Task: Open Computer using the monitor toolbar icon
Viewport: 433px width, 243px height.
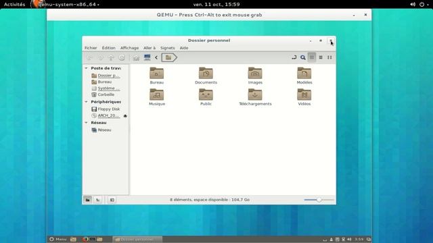Action: (147, 57)
